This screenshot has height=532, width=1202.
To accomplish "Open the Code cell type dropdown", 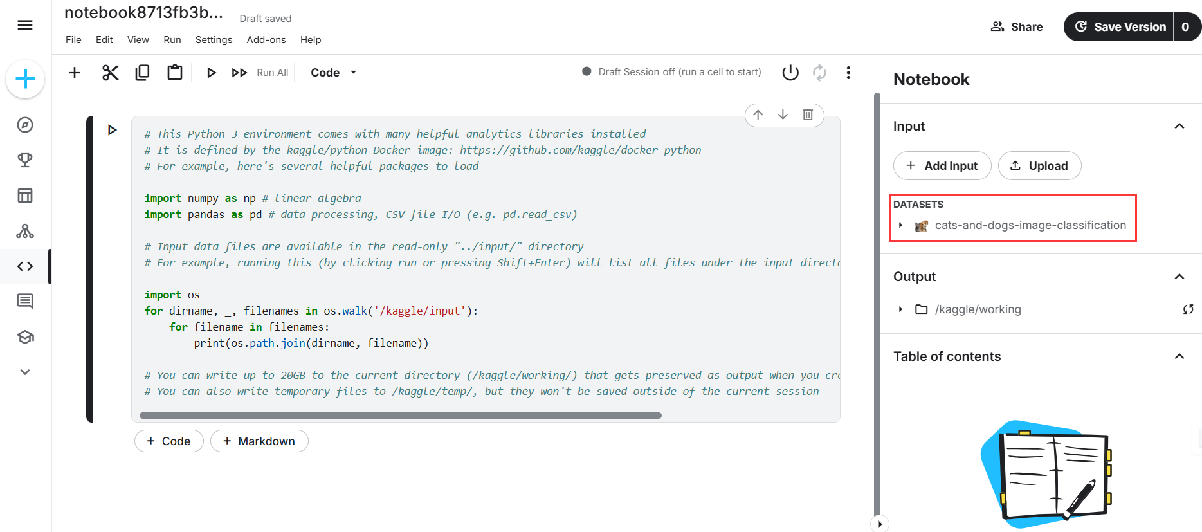I will point(333,73).
